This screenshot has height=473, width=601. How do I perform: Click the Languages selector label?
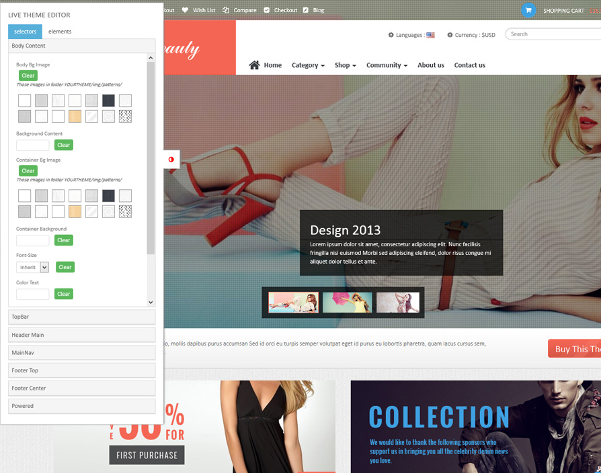(410, 35)
